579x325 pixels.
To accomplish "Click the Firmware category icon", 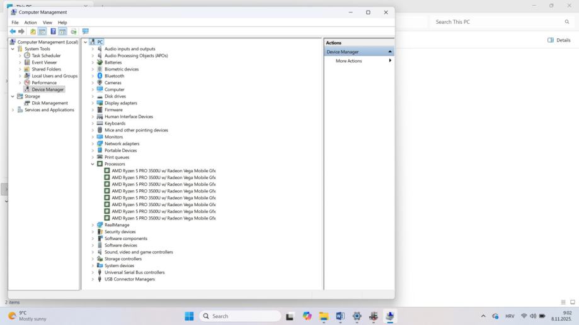I will pos(100,110).
